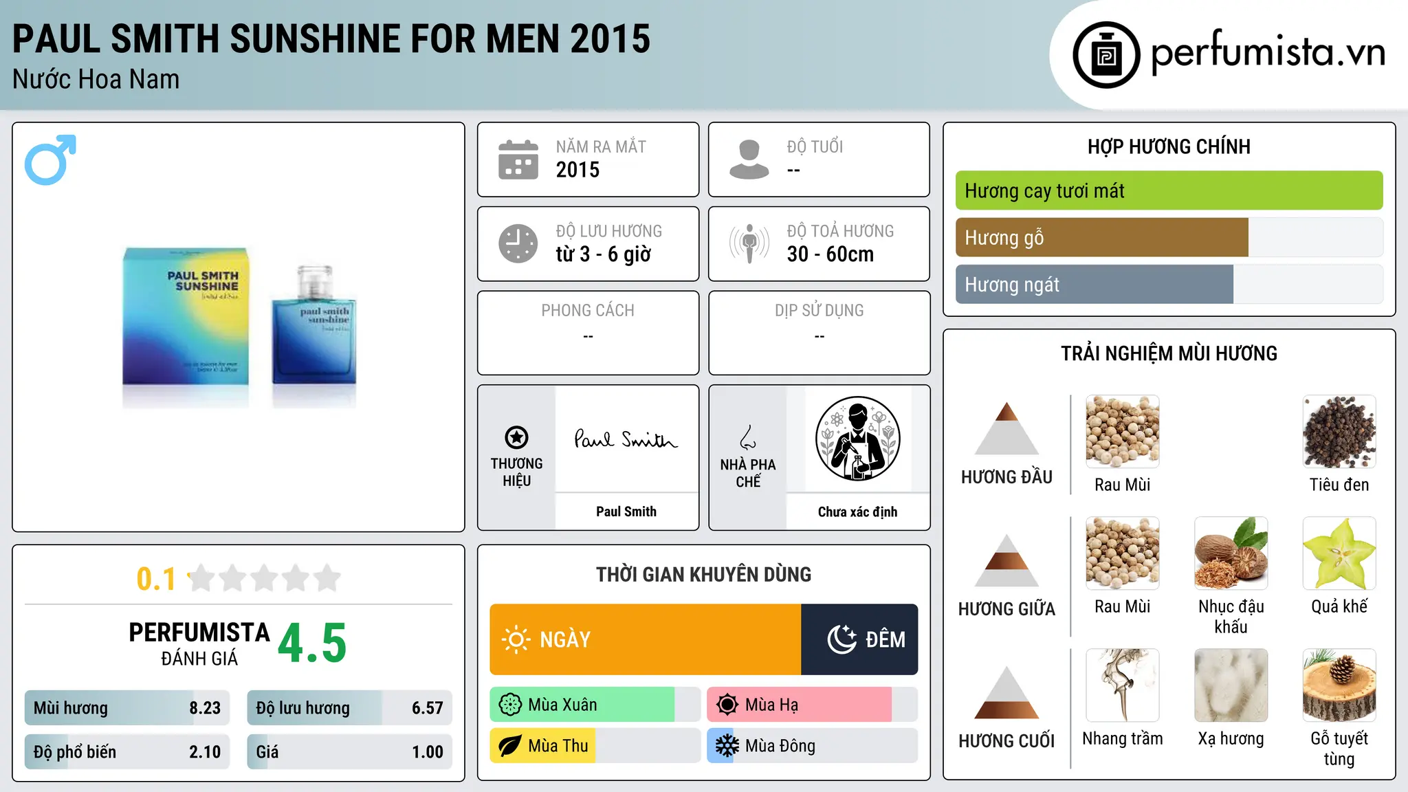Click the Rau Mùi image in Hương đầu row
The image size is (1408, 792).
coord(1123,432)
